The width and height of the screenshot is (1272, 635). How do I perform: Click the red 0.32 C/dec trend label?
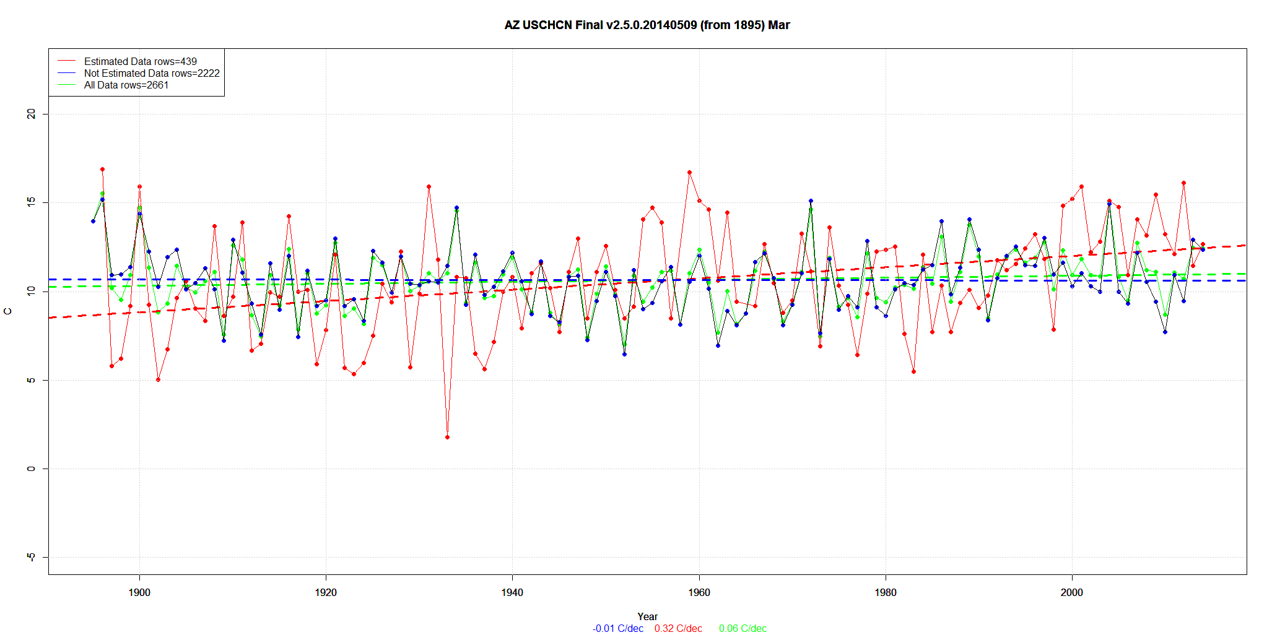[678, 628]
